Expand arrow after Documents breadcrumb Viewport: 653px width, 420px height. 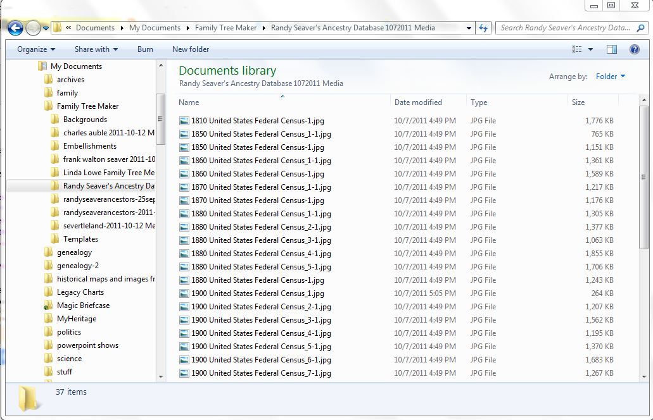pos(122,28)
